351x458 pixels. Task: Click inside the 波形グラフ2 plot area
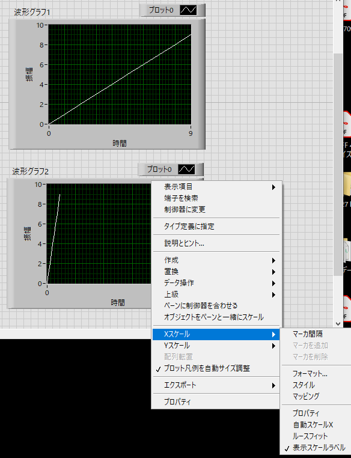point(99,234)
